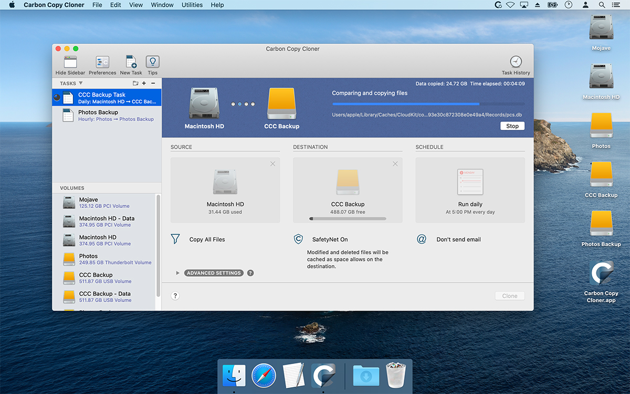Open the Trash in the Dock
Viewport: 630px width, 394px height.
point(395,376)
